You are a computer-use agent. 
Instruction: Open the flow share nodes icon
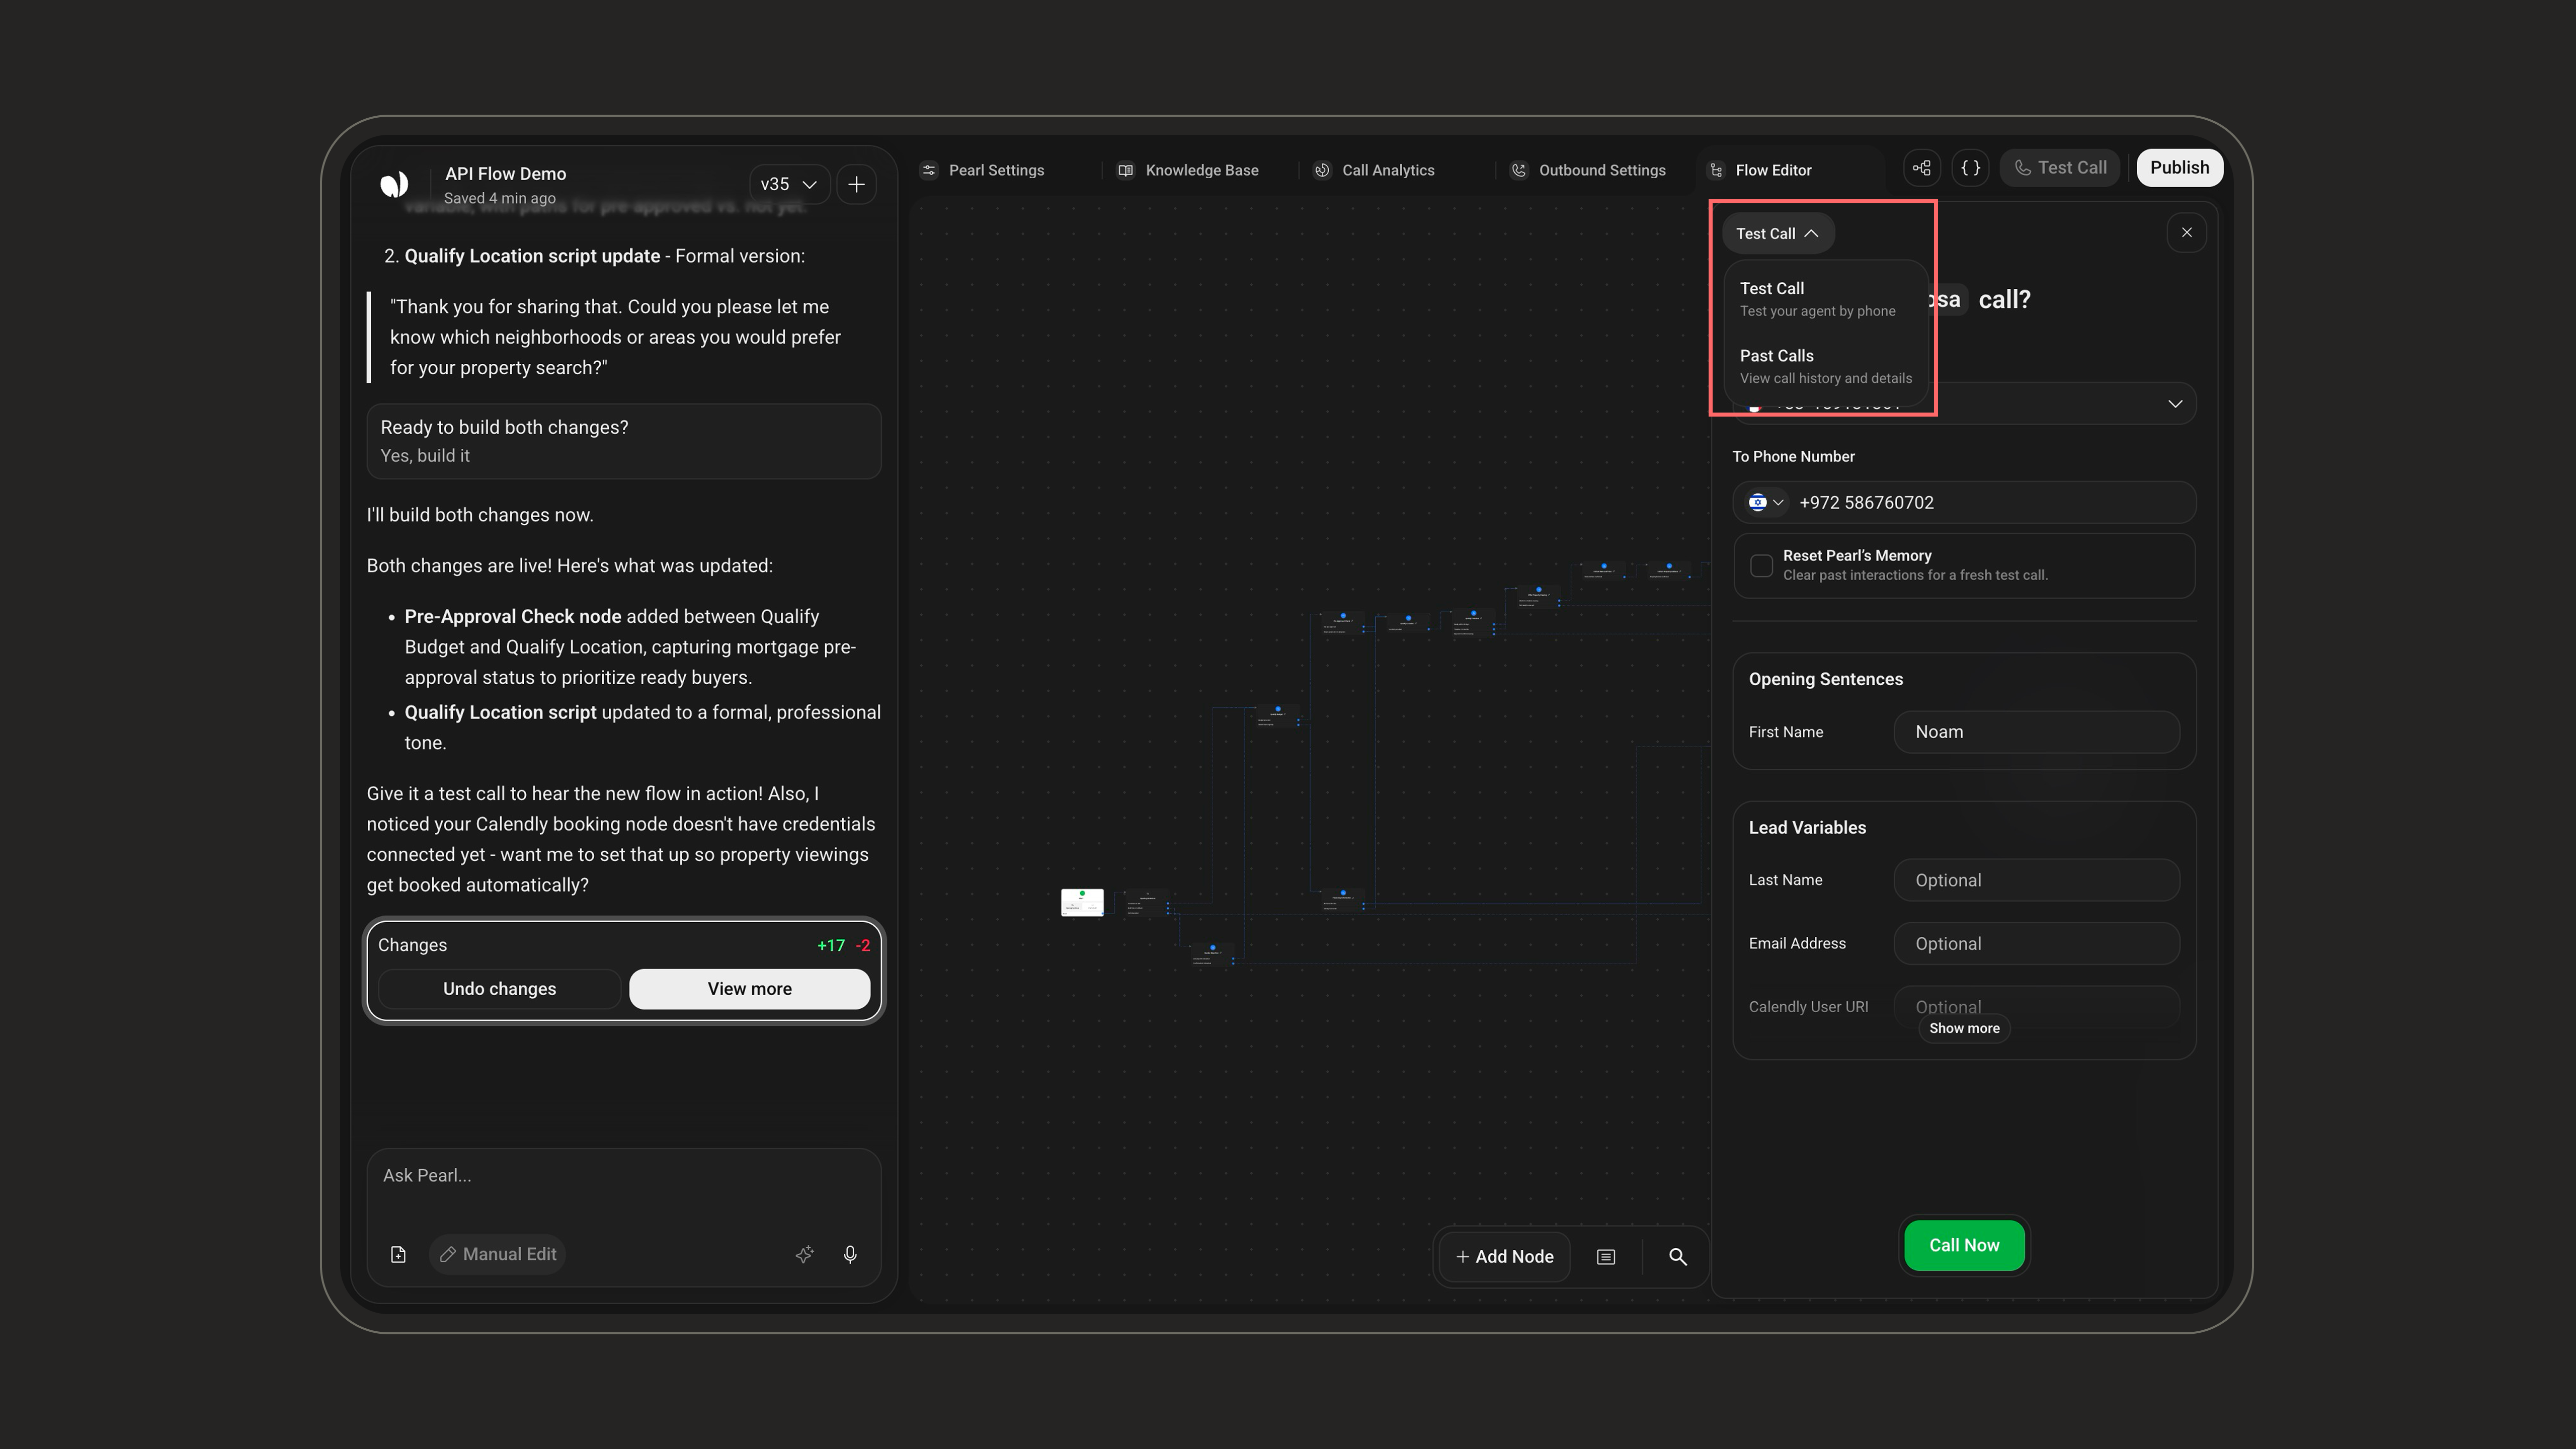1921,168
